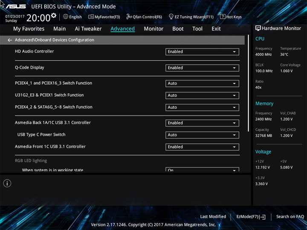Open HD Audio Controller dropdown
The image size is (307, 230).
tap(202, 52)
